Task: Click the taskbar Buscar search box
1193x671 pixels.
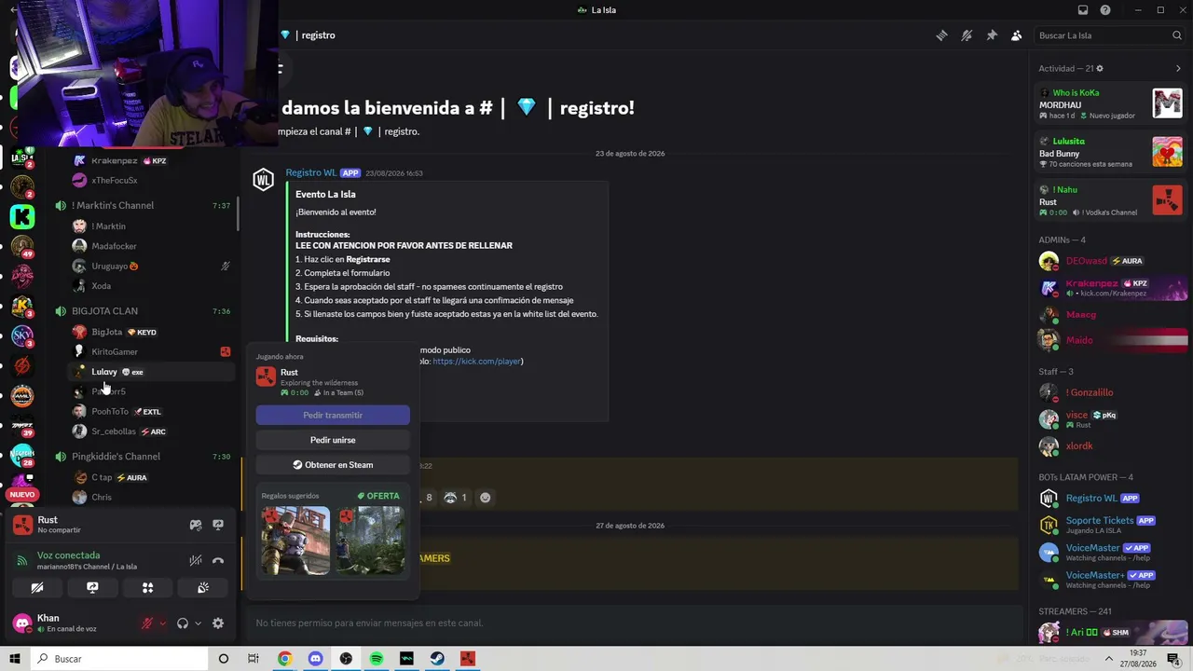Action: tap(119, 659)
